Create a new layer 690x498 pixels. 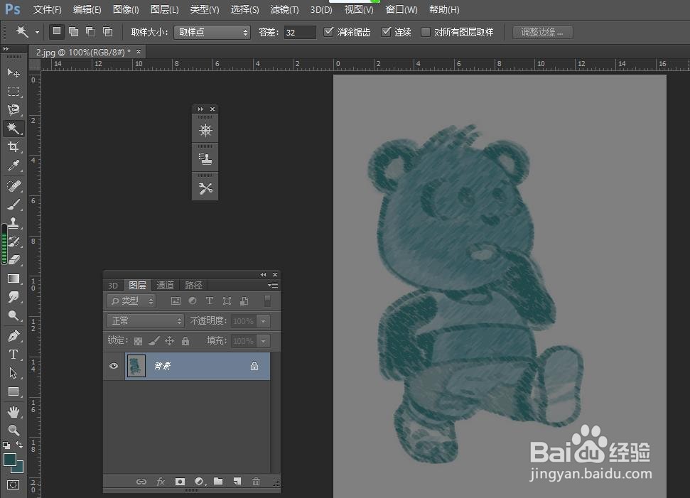coord(237,481)
